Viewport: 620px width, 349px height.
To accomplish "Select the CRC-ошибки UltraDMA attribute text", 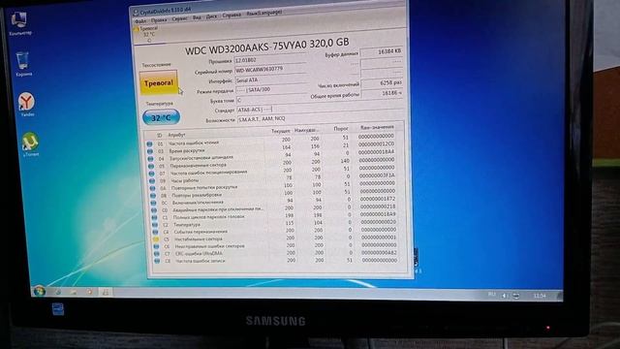I will [199, 254].
